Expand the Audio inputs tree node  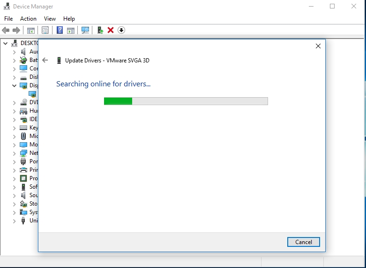coord(14,52)
